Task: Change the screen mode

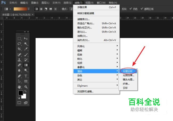Action: click(x=26, y=103)
